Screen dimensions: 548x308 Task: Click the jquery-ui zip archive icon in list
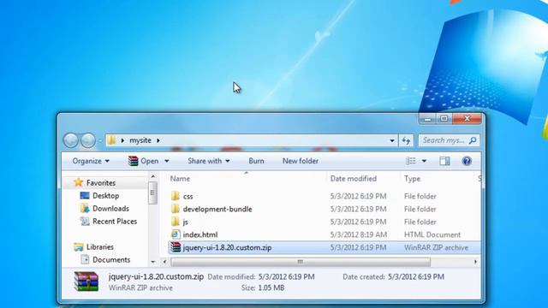(176, 247)
